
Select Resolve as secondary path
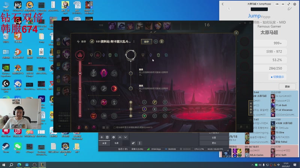click(x=158, y=55)
